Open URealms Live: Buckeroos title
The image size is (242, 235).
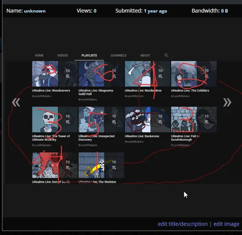point(142,136)
